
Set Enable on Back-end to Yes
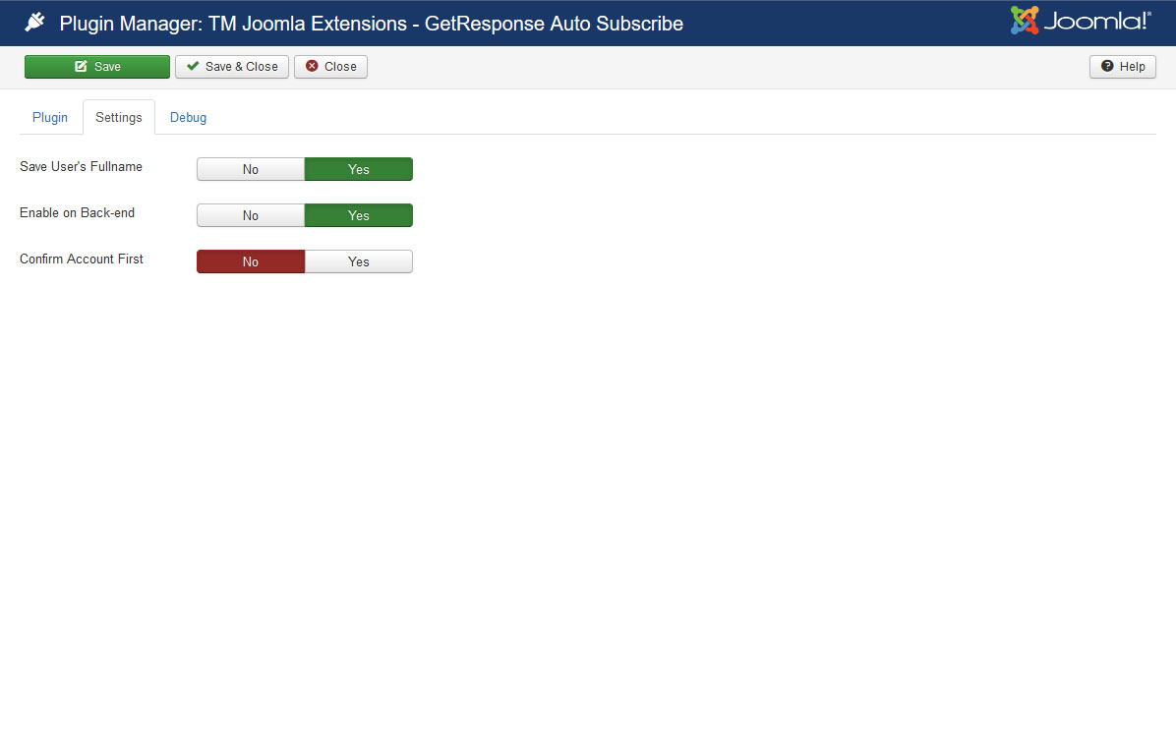coord(359,216)
